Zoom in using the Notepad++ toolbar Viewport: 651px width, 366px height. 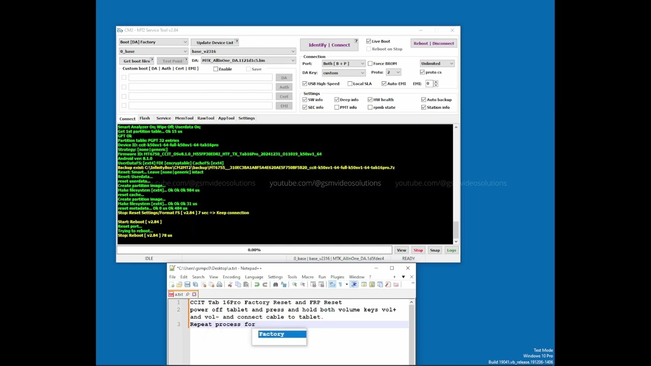tap(294, 284)
